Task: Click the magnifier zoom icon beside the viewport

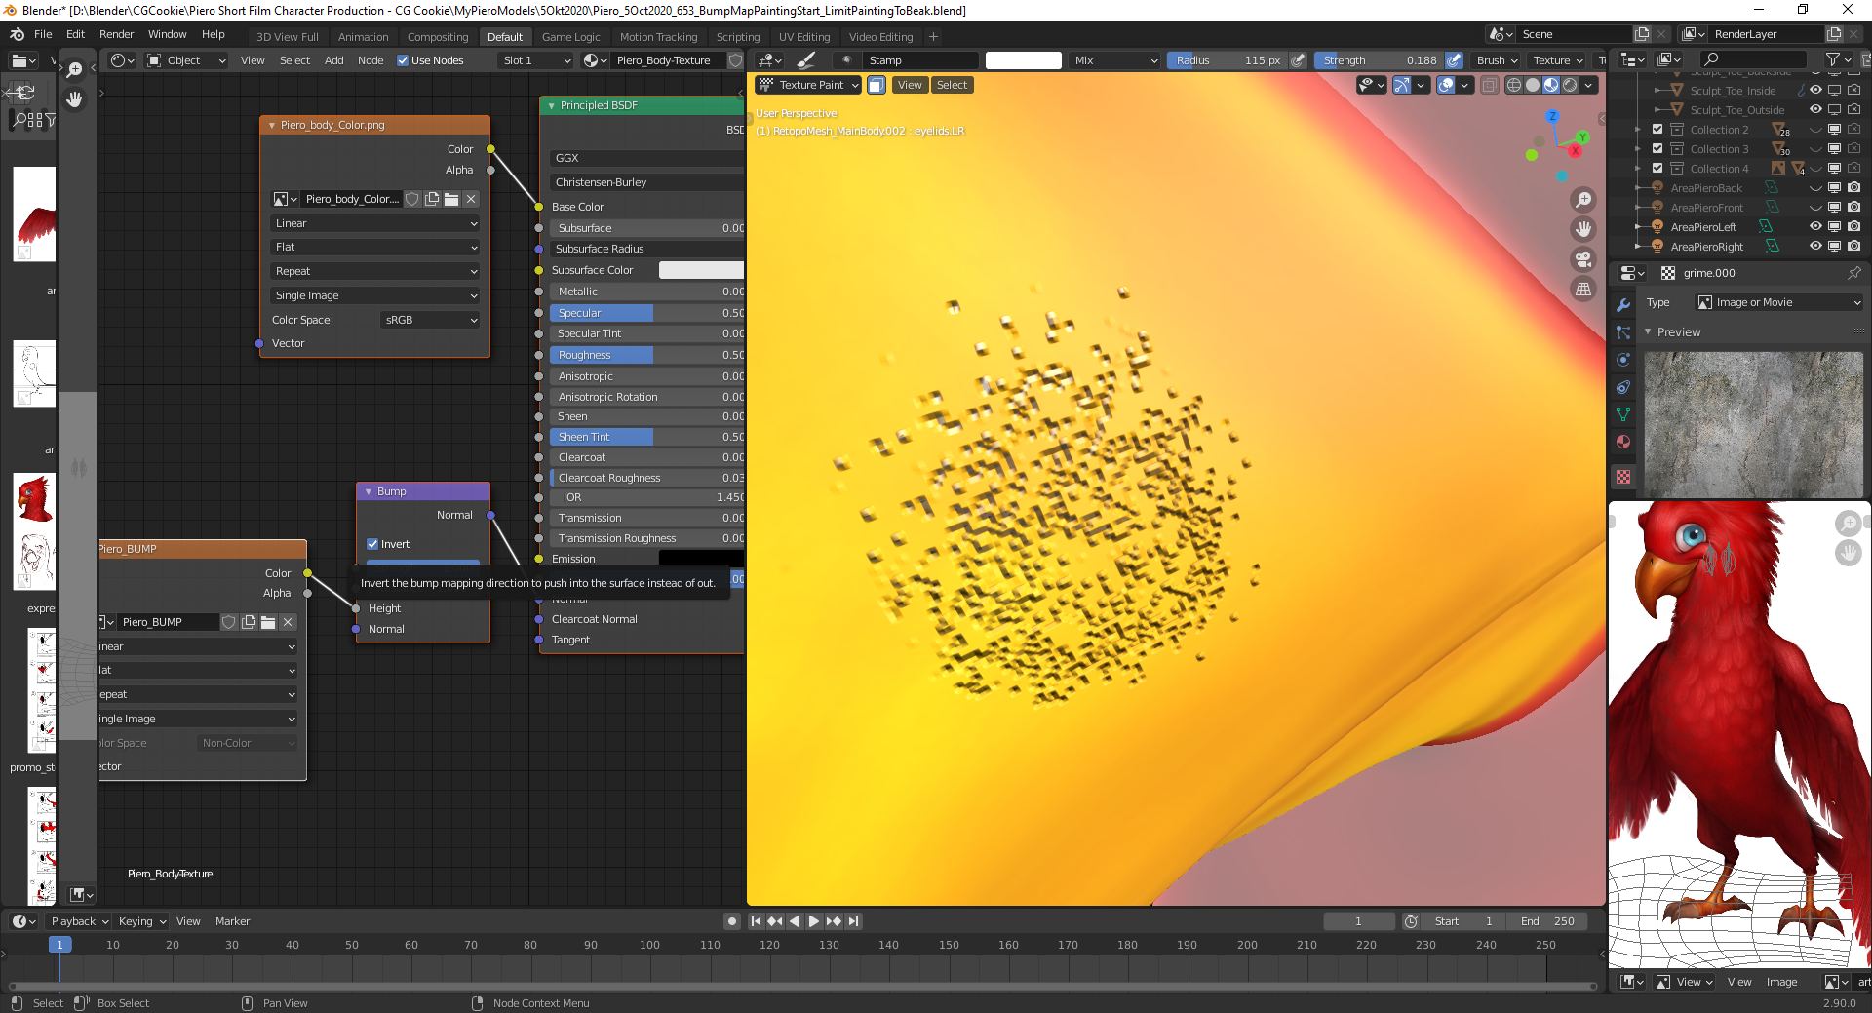Action: click(x=1583, y=199)
